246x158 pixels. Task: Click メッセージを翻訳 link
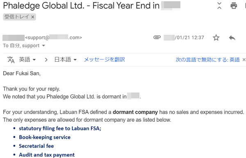pyautogui.click(x=104, y=60)
